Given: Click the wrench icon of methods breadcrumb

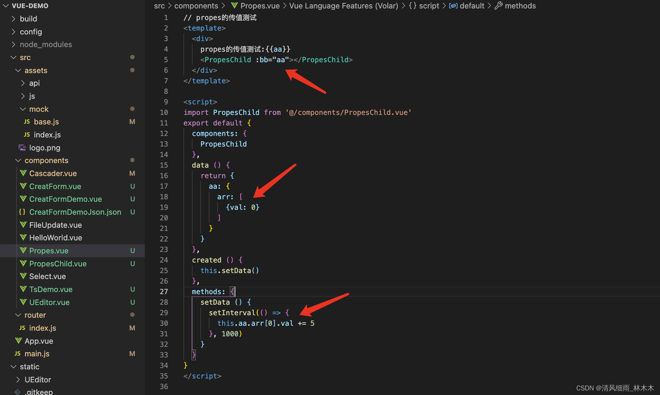Looking at the screenshot, I should (x=498, y=6).
